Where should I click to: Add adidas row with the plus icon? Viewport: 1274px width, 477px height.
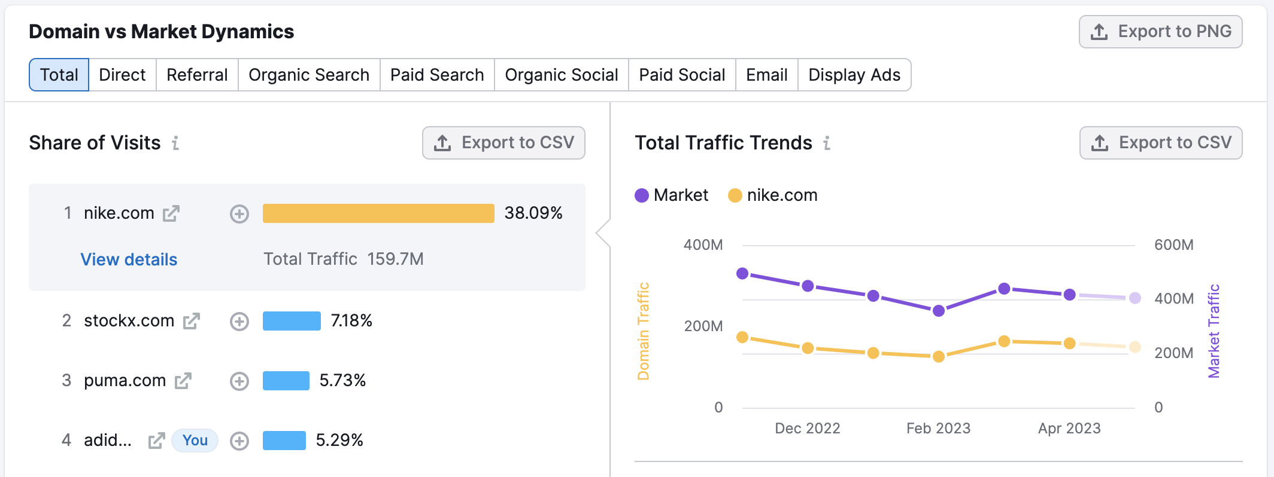(x=239, y=441)
